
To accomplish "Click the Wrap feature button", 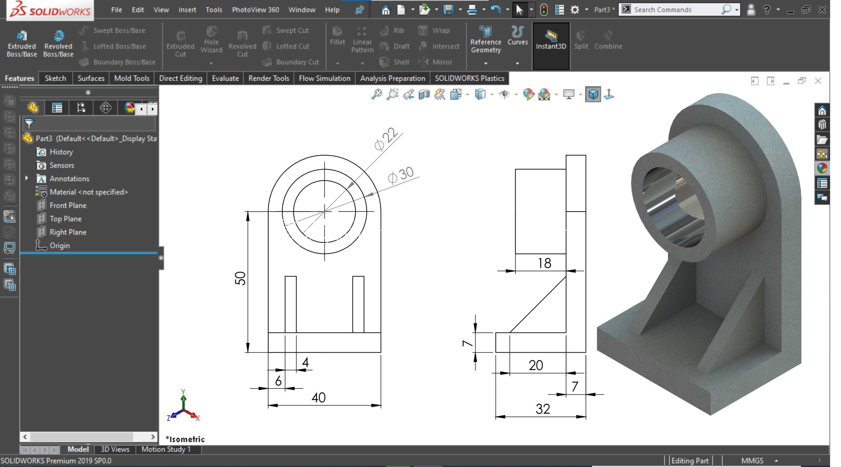I will click(x=434, y=30).
